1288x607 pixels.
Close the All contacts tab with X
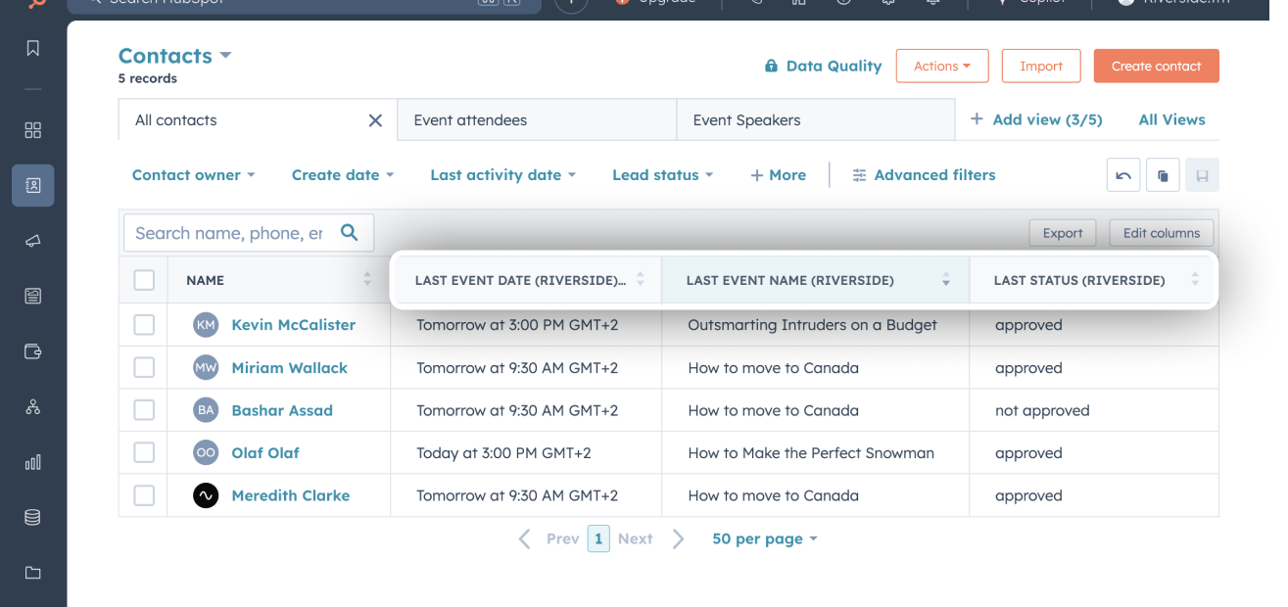pyautogui.click(x=375, y=120)
